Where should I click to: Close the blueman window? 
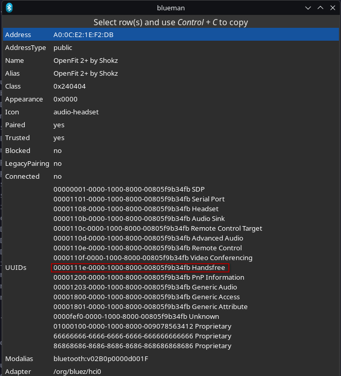click(x=333, y=8)
